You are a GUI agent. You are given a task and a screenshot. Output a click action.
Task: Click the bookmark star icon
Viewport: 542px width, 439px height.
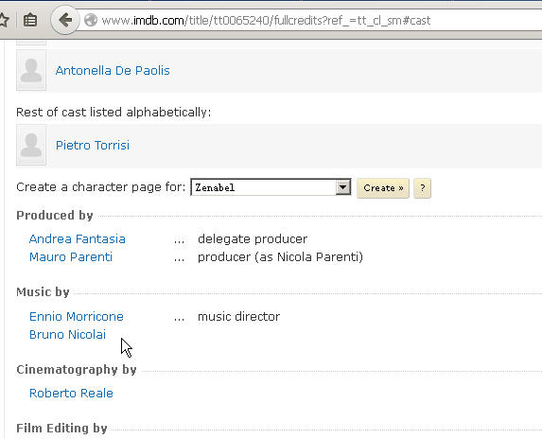click(x=4, y=20)
